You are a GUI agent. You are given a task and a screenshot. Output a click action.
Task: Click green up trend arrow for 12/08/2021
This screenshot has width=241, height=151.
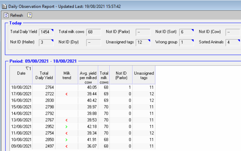tap(67, 127)
